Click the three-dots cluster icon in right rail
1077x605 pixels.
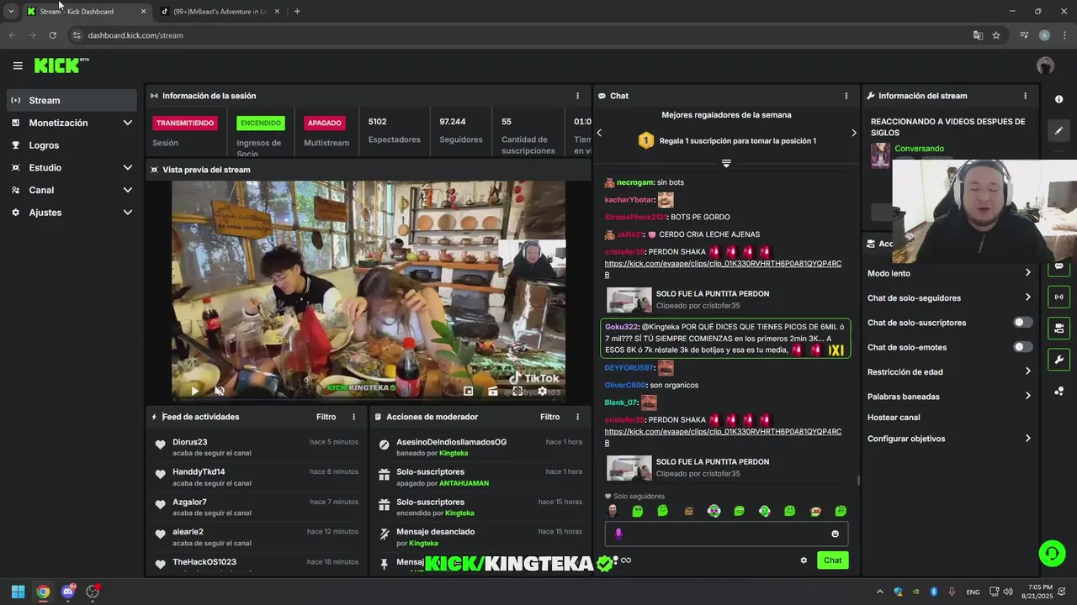click(1058, 391)
